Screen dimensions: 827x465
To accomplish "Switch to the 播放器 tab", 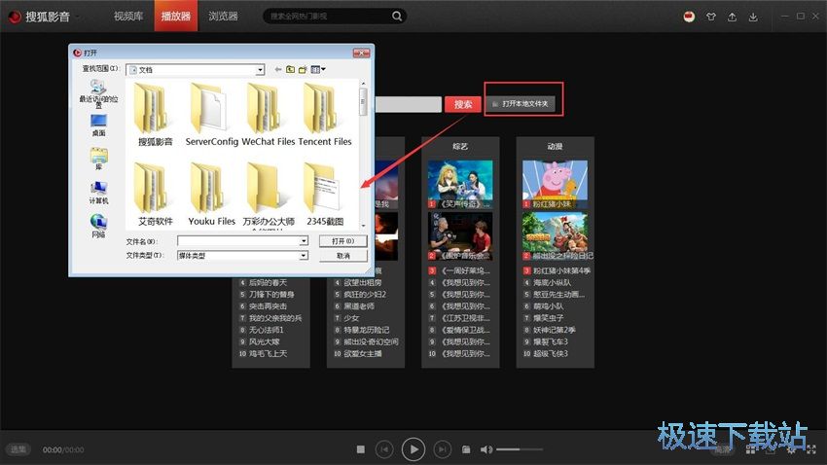I will coord(176,16).
